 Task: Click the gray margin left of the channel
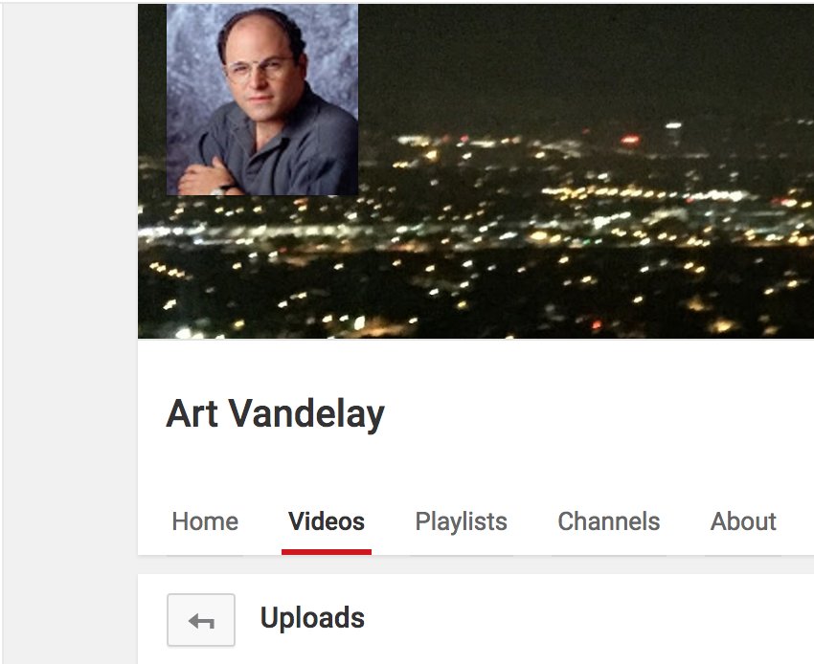click(x=70, y=332)
